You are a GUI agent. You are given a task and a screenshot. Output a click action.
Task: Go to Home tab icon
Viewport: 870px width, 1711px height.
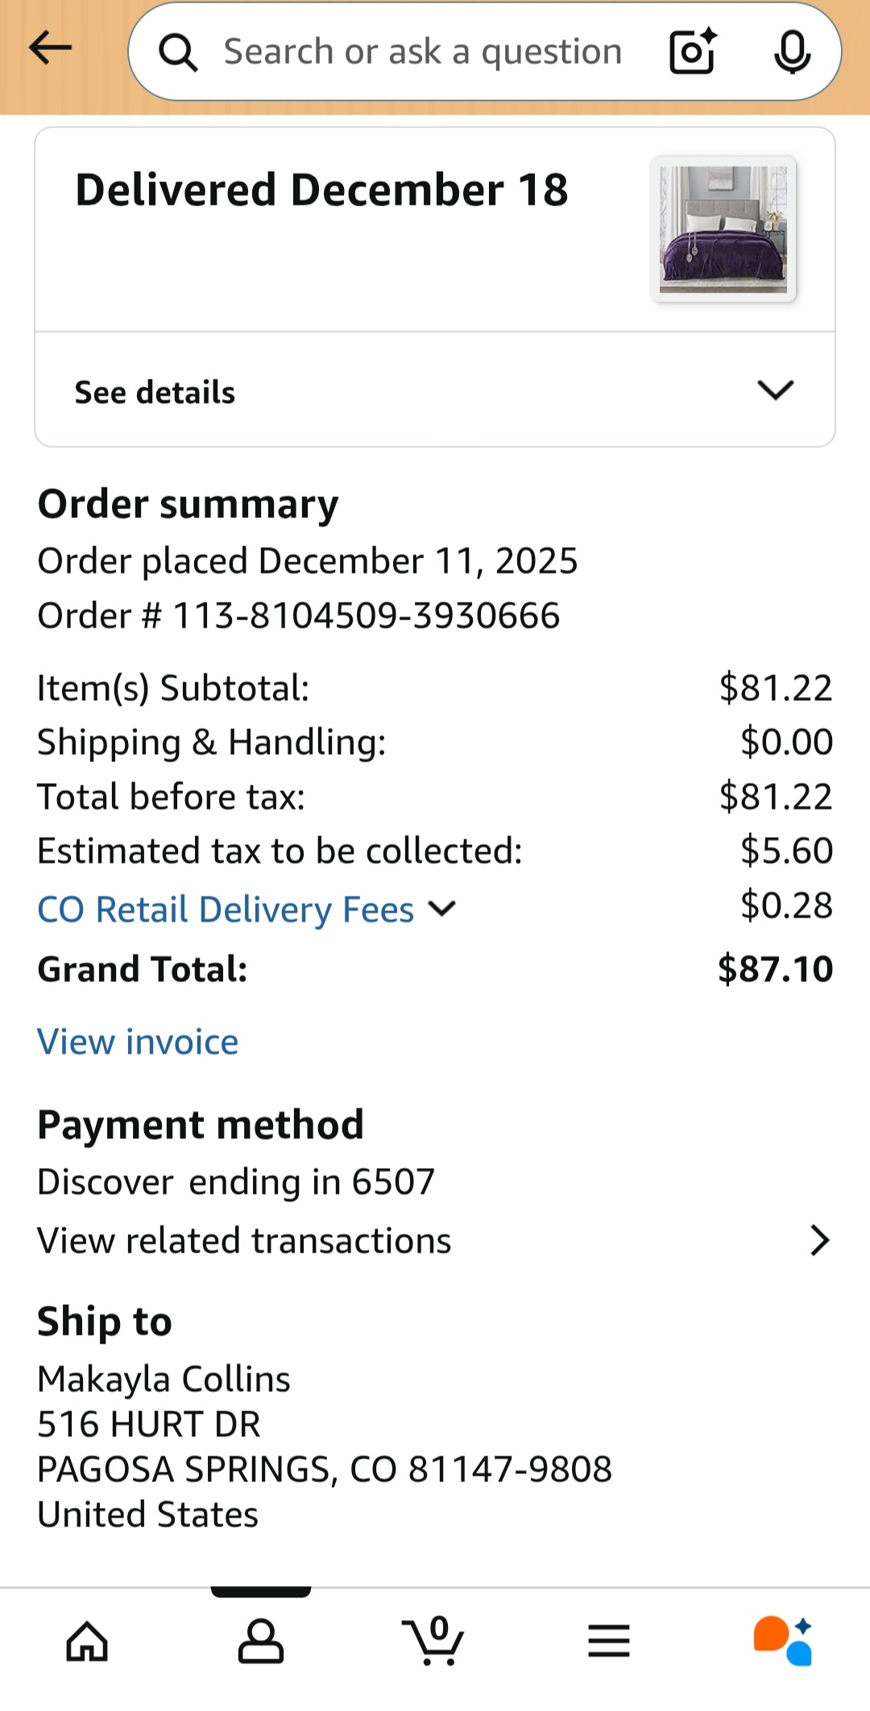point(87,1641)
